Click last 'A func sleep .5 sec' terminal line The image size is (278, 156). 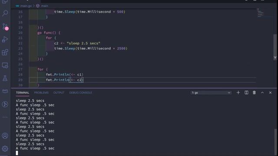pos(35,148)
